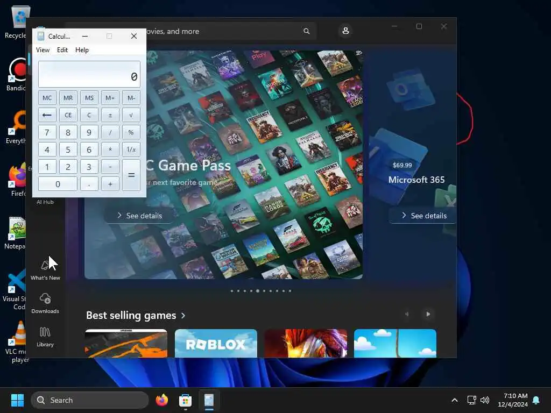Click digit 9 on the Calculator

(x=89, y=132)
